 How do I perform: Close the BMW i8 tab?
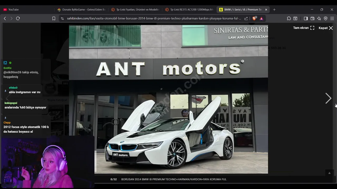tap(266, 9)
